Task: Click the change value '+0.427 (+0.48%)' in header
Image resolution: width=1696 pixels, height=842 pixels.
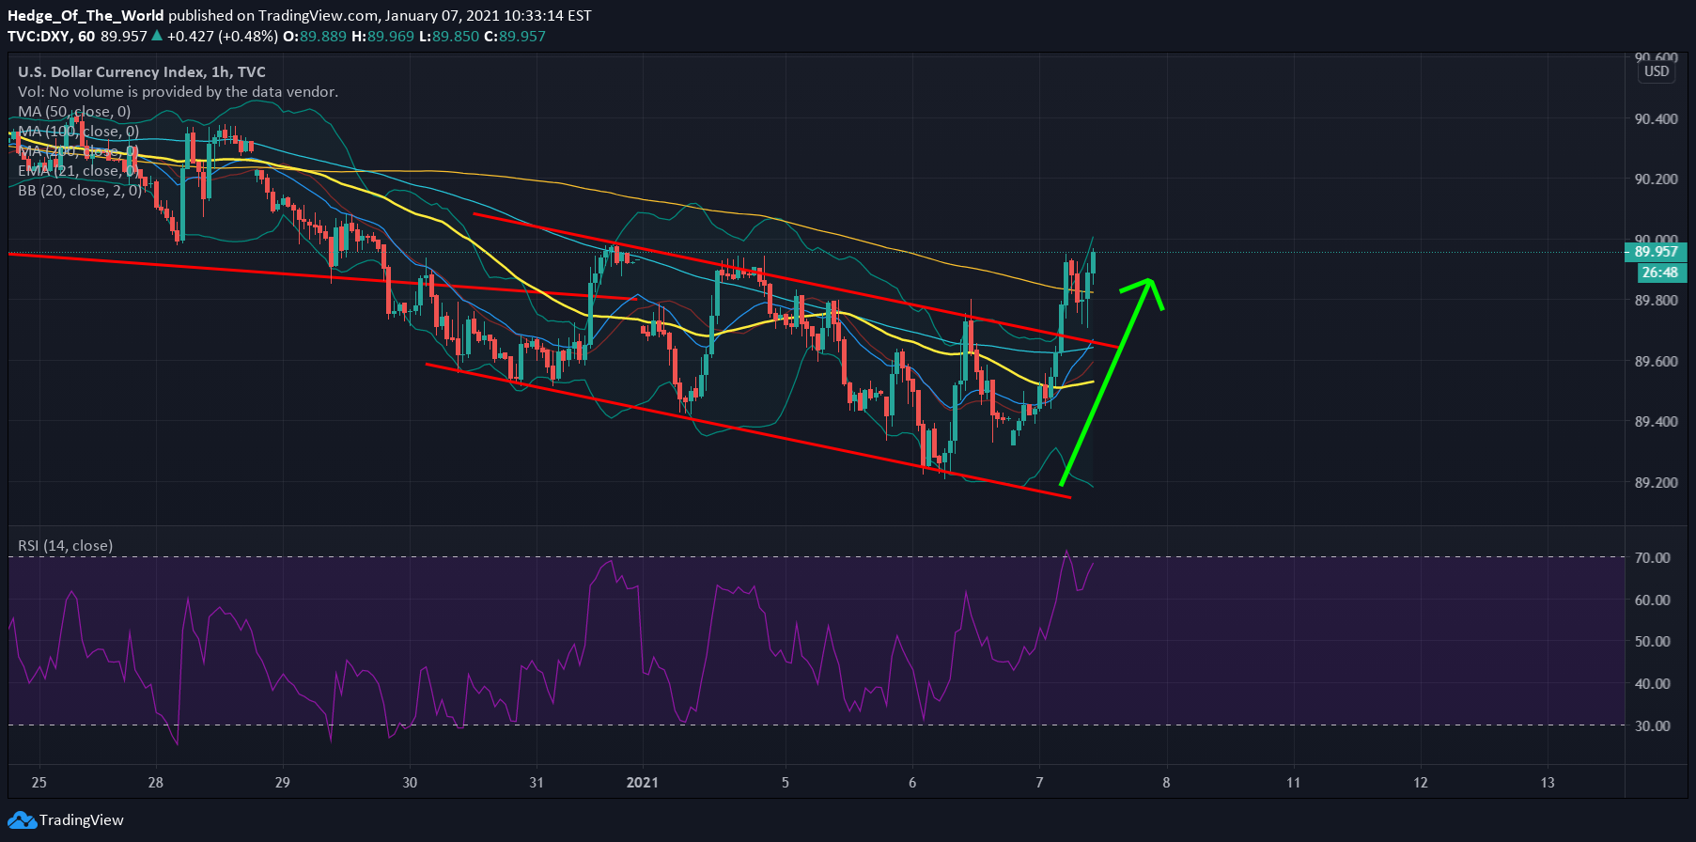Action: 223,36
